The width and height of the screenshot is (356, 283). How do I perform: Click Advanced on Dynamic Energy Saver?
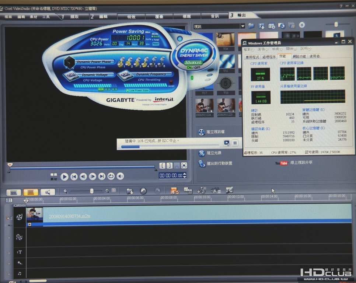point(193,62)
